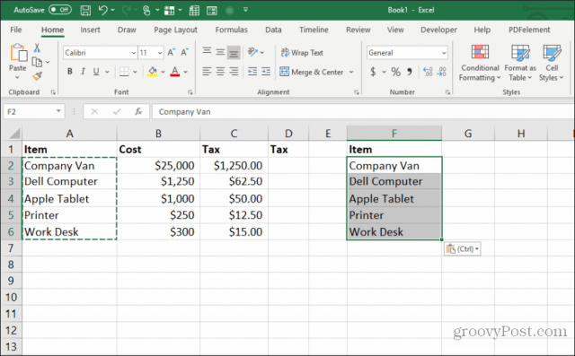
Task: Expand the General number format dropdown
Action: pos(444,53)
